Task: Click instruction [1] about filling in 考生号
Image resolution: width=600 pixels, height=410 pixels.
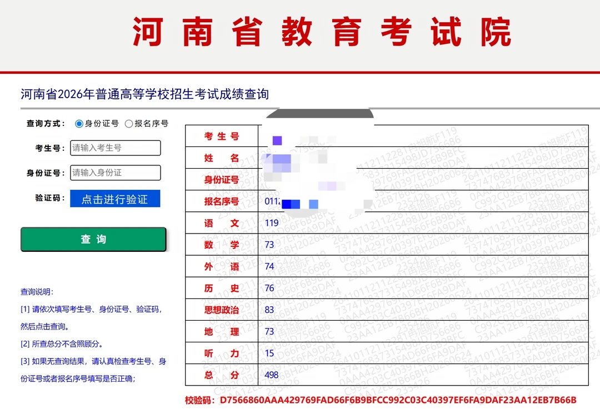Action: [91, 318]
